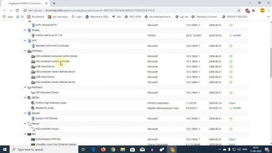Click Good link for WAN Miniport (PPPOE)

232,139
